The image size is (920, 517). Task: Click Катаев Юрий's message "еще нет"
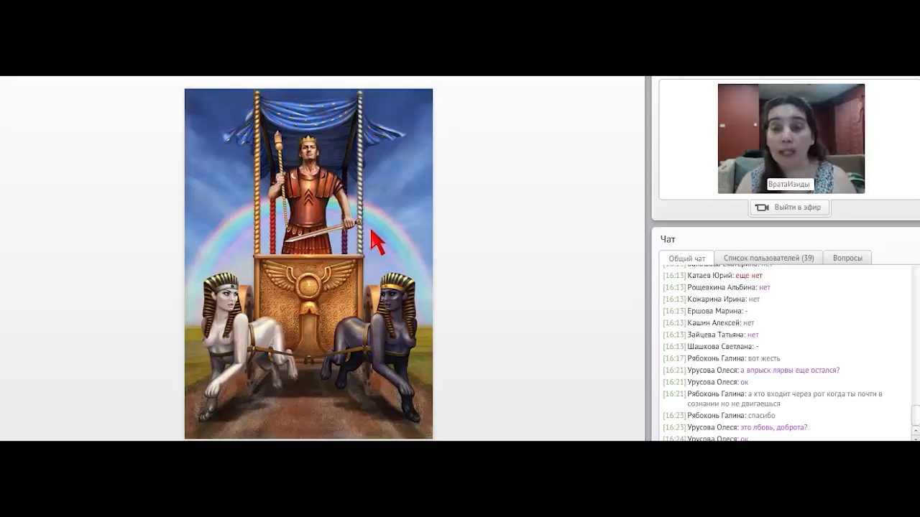[749, 276]
